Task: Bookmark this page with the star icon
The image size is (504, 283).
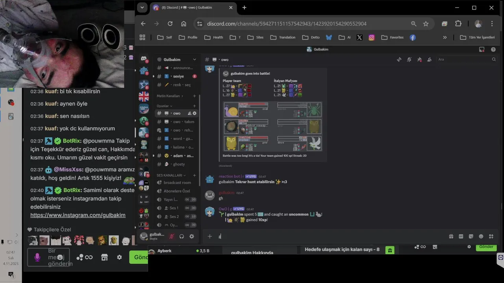Action: [426, 24]
